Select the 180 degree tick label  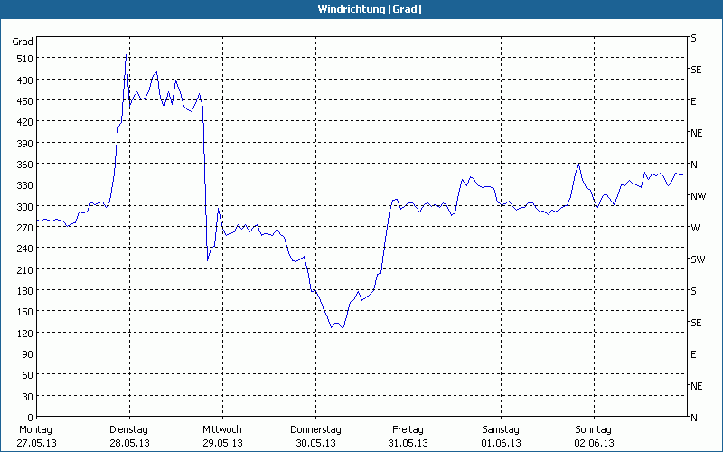tap(25, 291)
